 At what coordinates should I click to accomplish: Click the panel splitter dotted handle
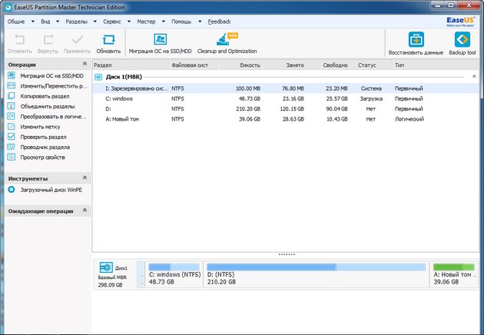click(287, 254)
